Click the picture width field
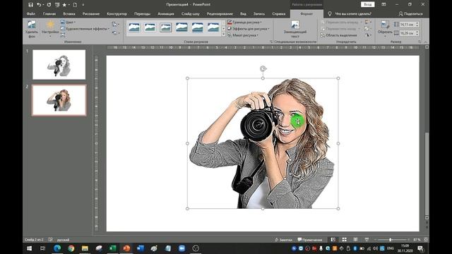452x254 pixels. coord(407,33)
